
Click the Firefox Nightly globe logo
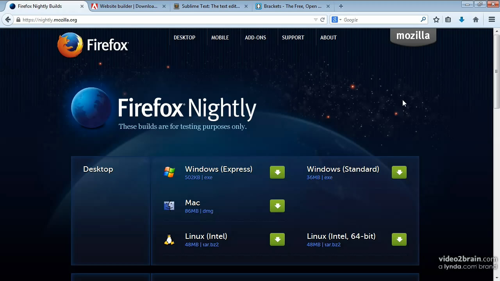91,108
